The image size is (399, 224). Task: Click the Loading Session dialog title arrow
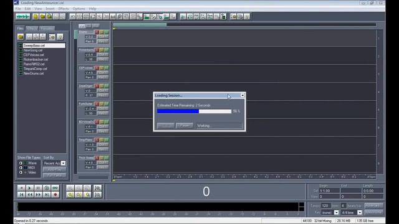pos(243,95)
